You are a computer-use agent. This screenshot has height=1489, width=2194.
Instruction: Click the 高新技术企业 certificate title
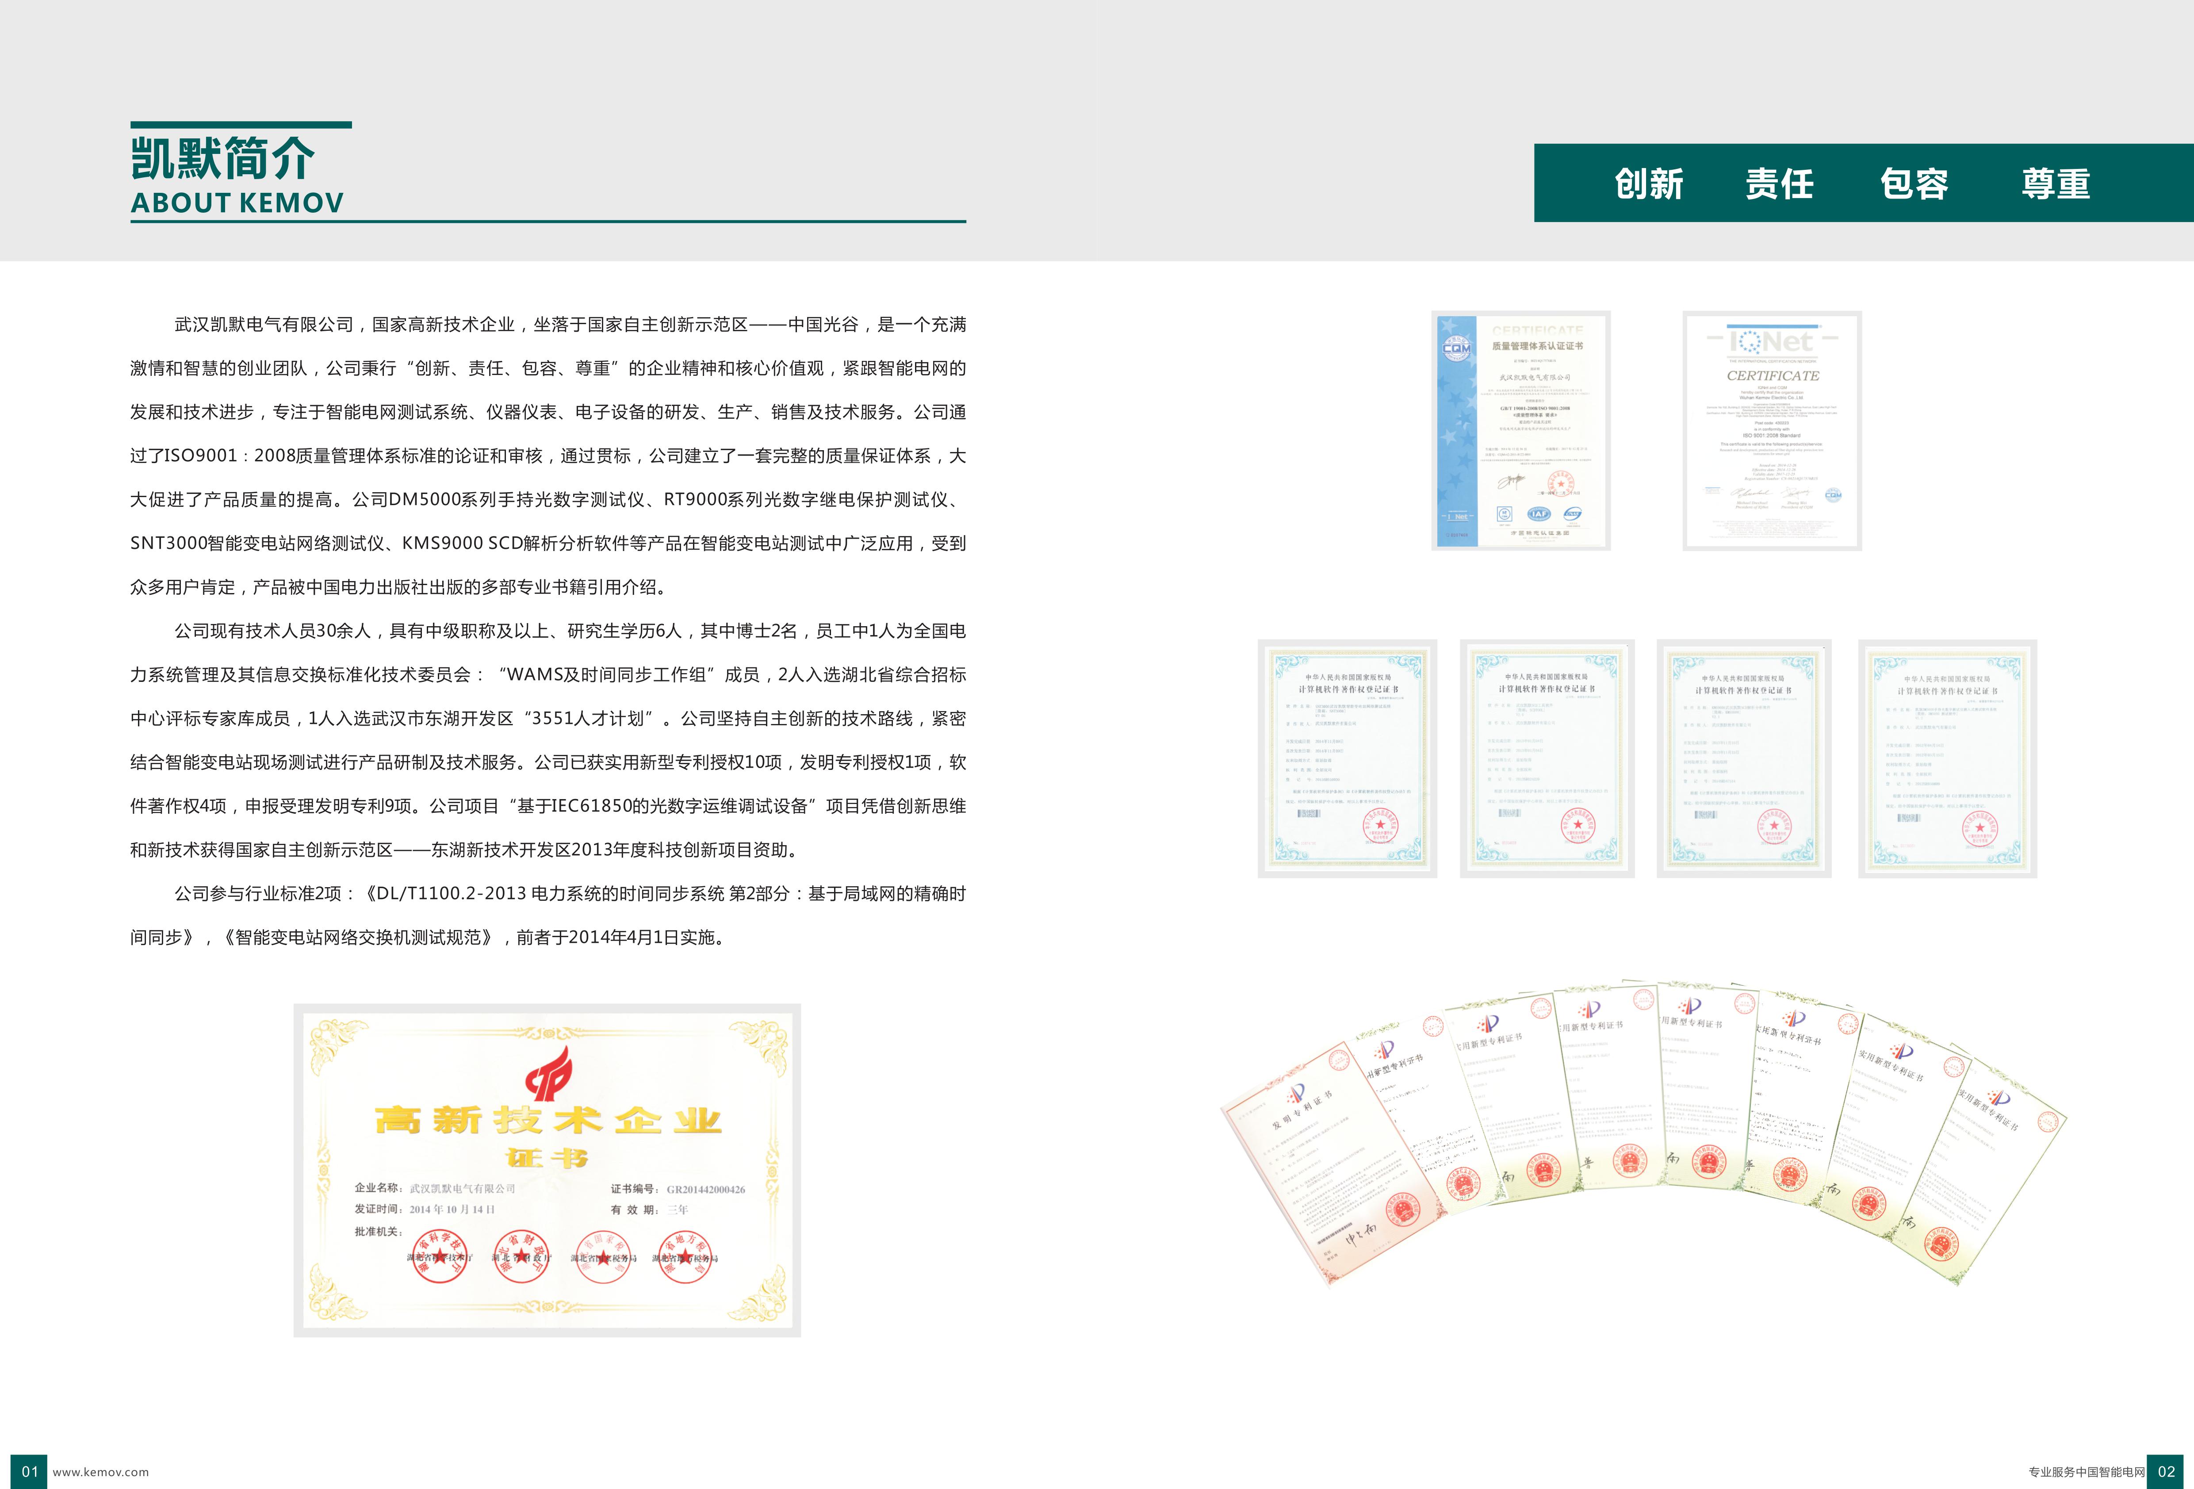pos(548,1121)
